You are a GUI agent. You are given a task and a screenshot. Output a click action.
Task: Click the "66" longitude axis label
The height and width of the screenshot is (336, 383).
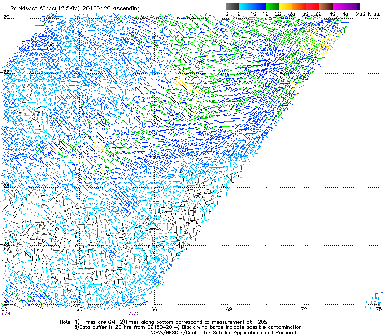coord(154,309)
